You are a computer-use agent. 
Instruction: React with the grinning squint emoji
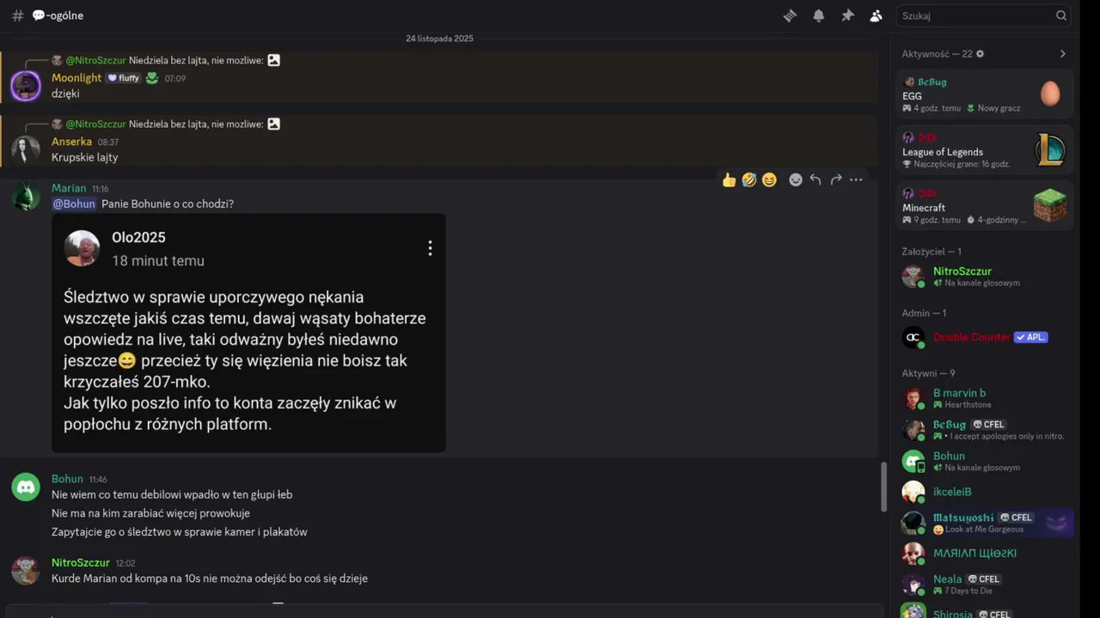tap(769, 179)
